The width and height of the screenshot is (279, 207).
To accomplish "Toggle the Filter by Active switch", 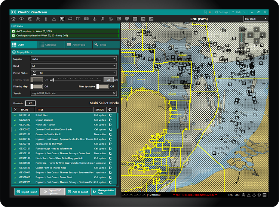I will click(x=102, y=87).
